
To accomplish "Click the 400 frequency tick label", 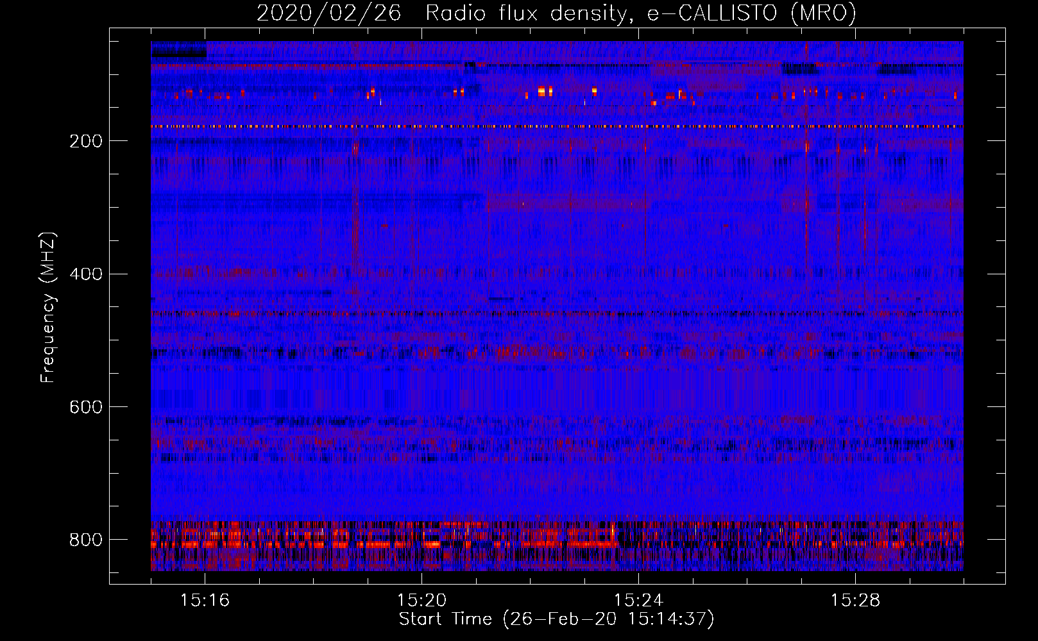I will pos(86,274).
